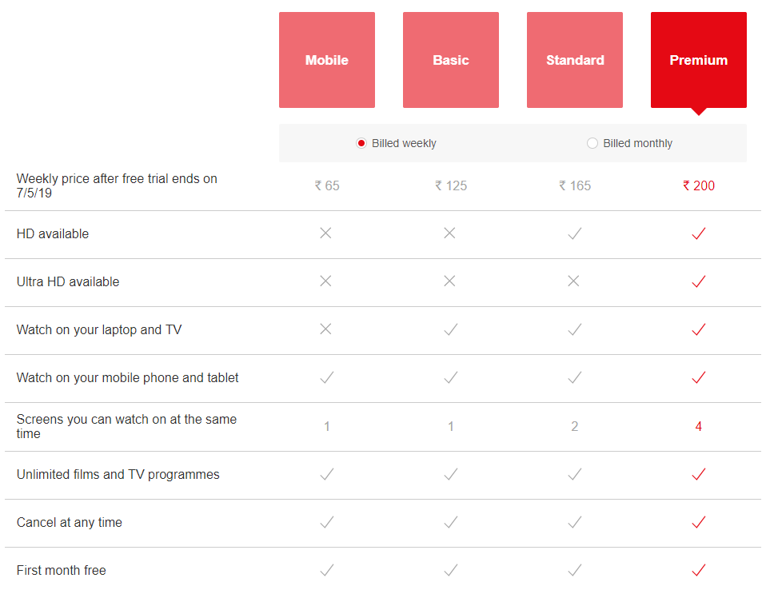Click the HD available checkmark for Standard
Viewport: 766px width, 590px height.
click(575, 233)
